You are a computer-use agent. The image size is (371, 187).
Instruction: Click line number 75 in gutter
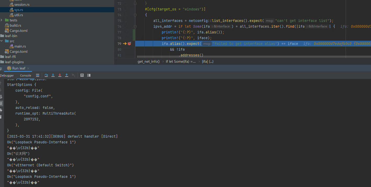pyautogui.click(x=119, y=21)
